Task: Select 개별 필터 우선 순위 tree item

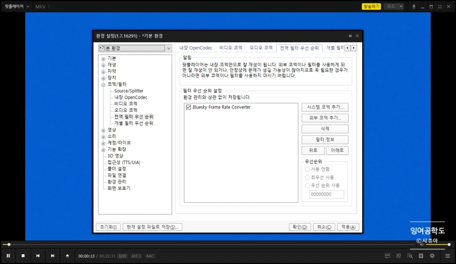Action: pos(134,123)
